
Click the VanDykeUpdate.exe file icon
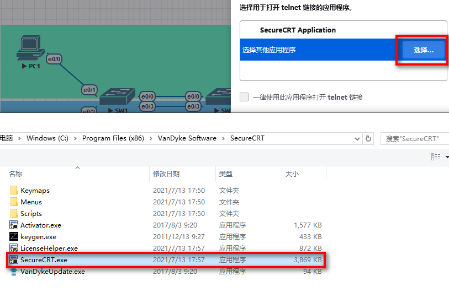[x=13, y=272]
